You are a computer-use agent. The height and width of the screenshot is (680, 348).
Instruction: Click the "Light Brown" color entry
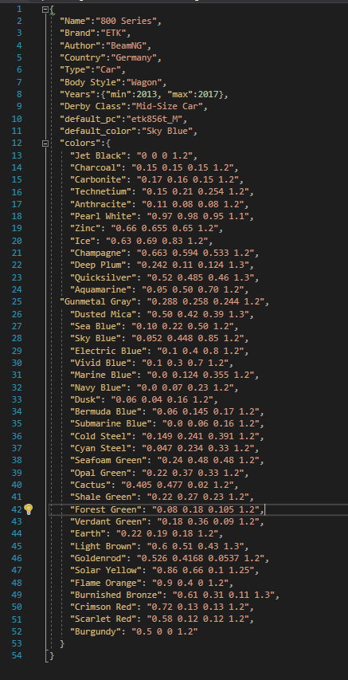pos(159,545)
